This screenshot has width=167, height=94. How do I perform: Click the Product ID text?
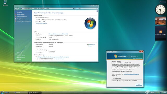tap(44, 59)
